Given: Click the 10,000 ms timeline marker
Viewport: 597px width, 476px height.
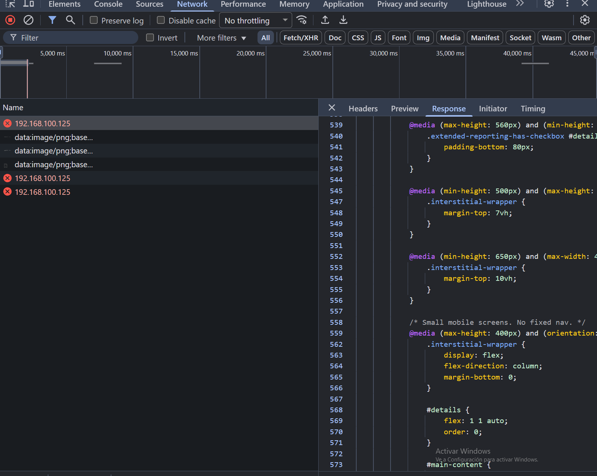Looking at the screenshot, I should (x=117, y=54).
